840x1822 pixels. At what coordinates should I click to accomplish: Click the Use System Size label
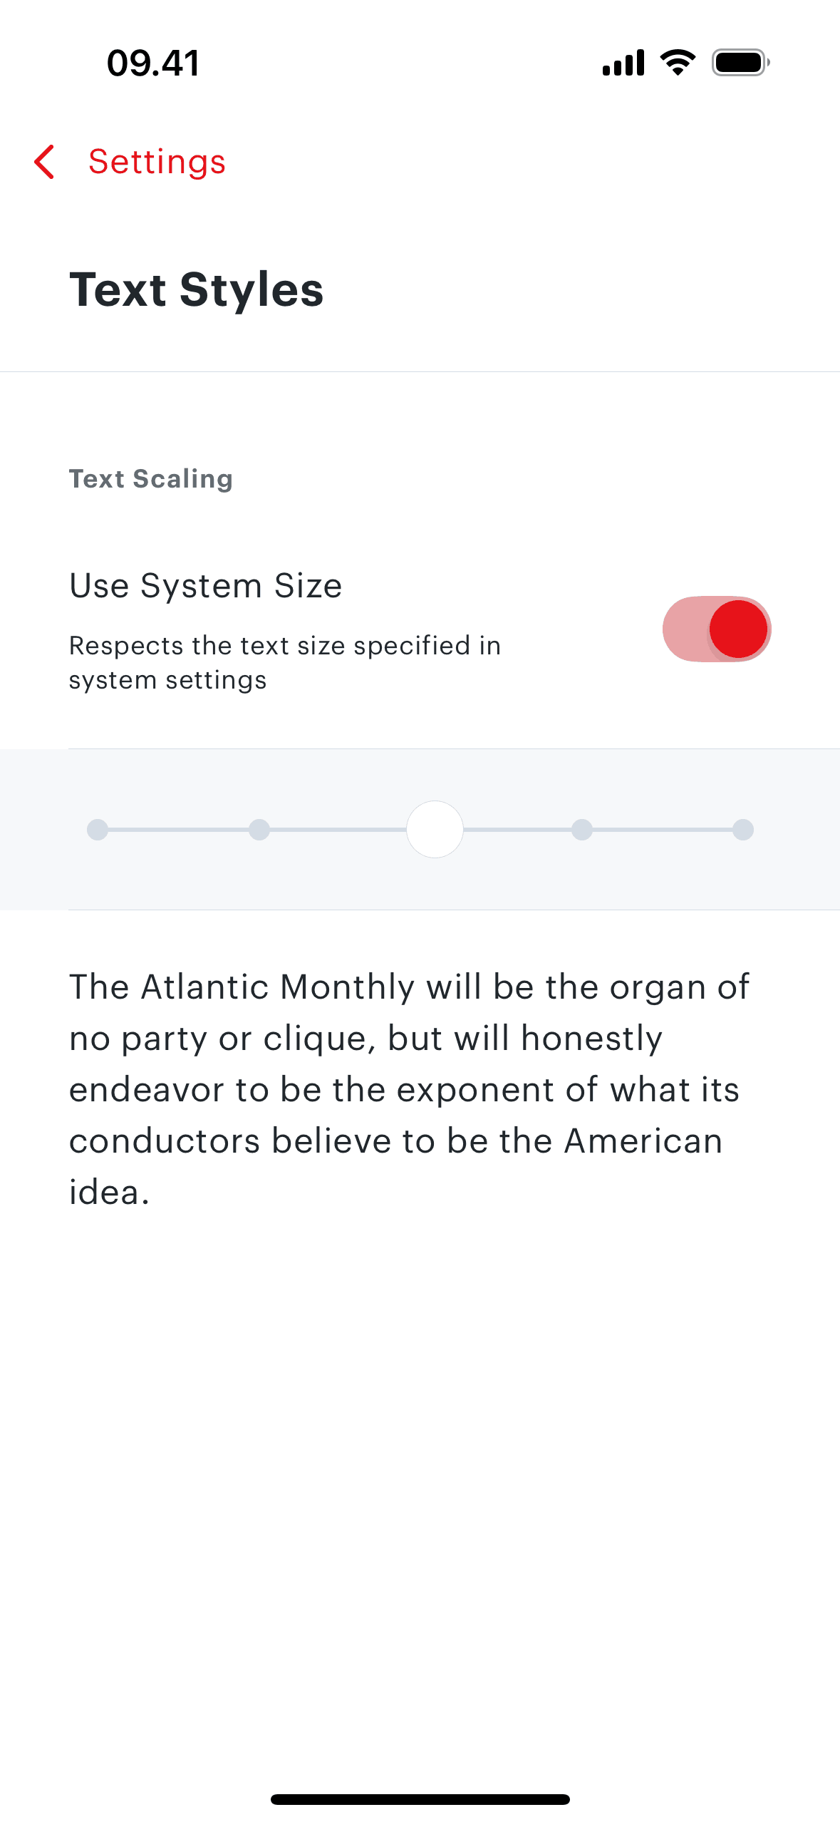click(x=205, y=586)
